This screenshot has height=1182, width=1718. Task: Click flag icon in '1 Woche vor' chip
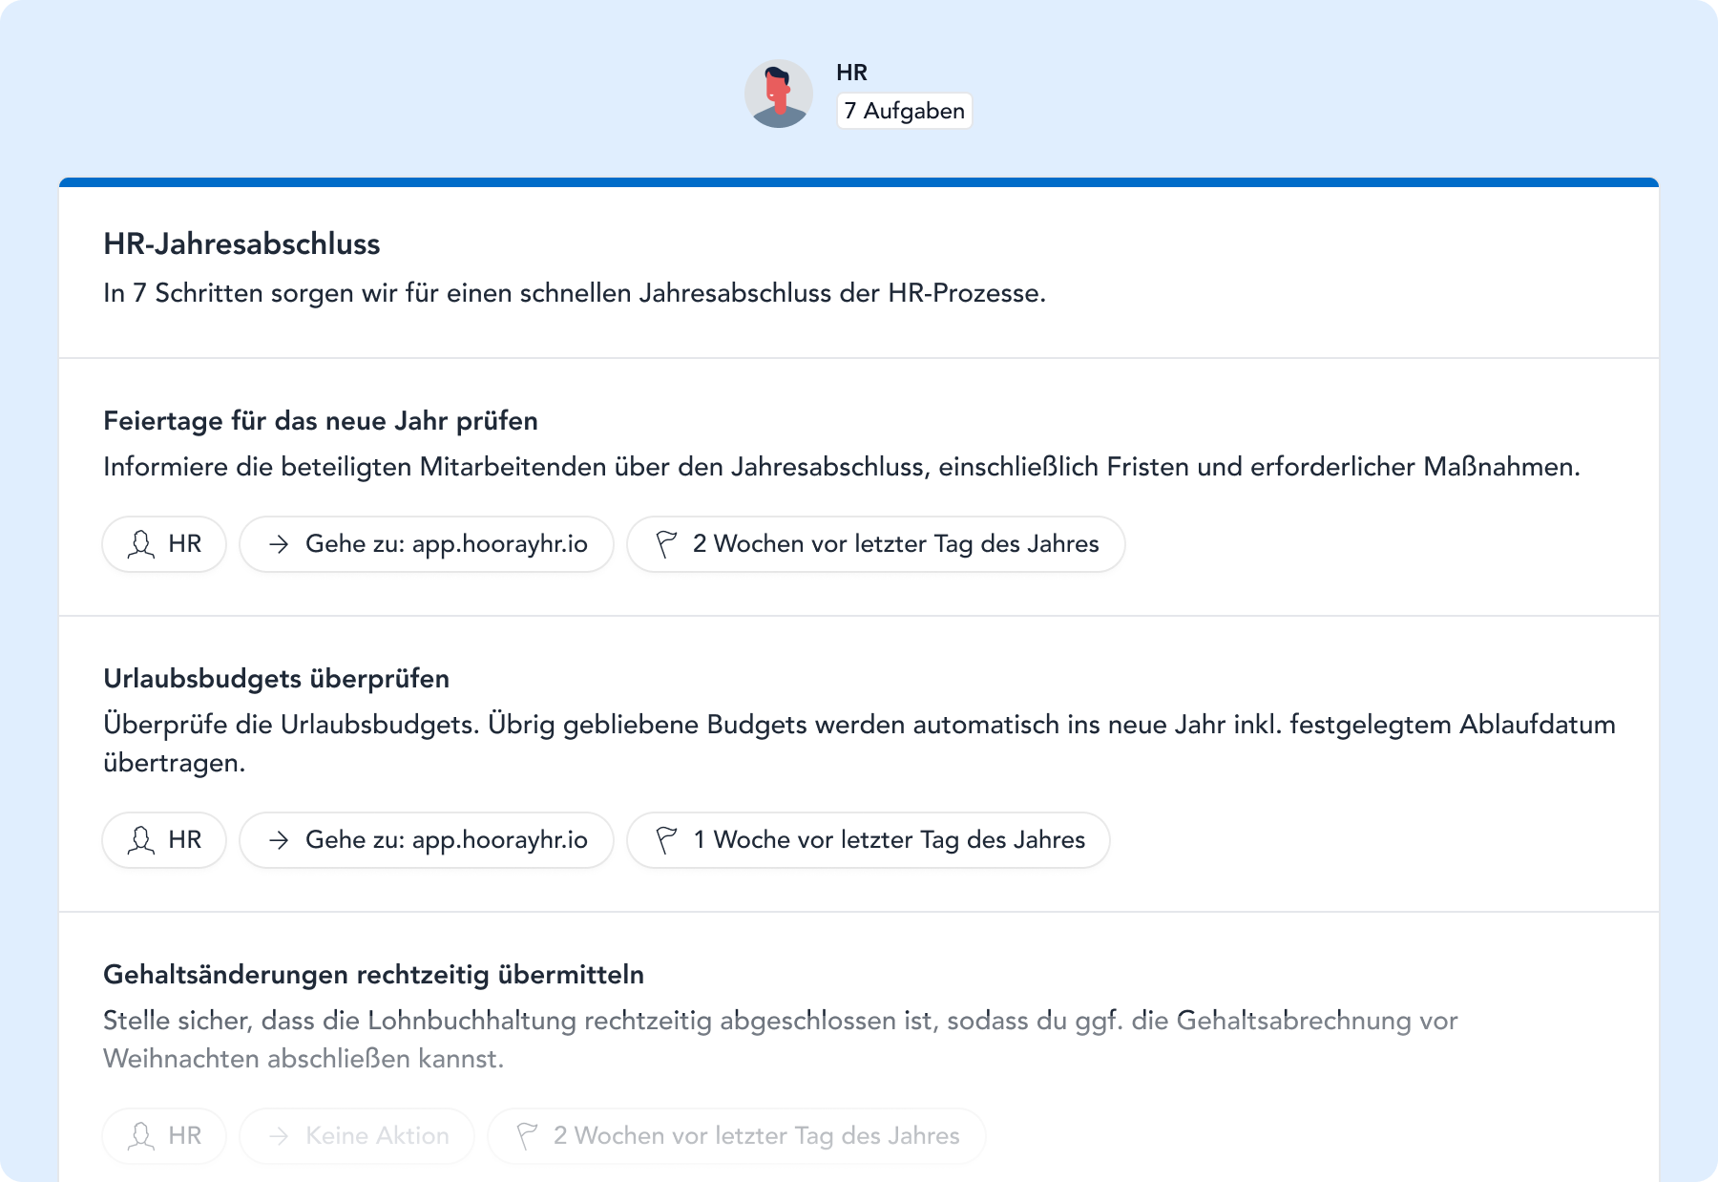click(666, 840)
